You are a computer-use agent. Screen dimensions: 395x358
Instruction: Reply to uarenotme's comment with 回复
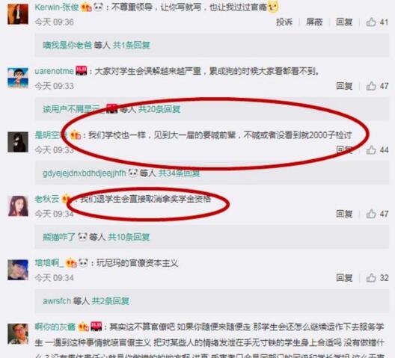click(344, 86)
